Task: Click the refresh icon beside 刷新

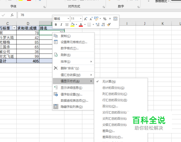Action: pyautogui.click(x=56, y=55)
